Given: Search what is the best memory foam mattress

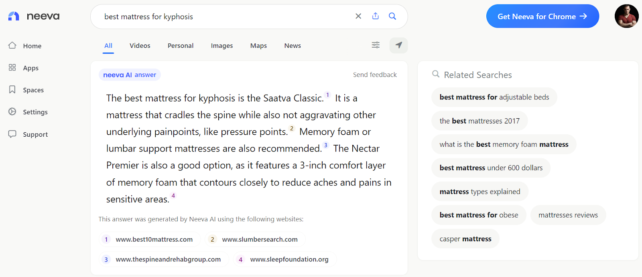Looking at the screenshot, I should pos(504,144).
